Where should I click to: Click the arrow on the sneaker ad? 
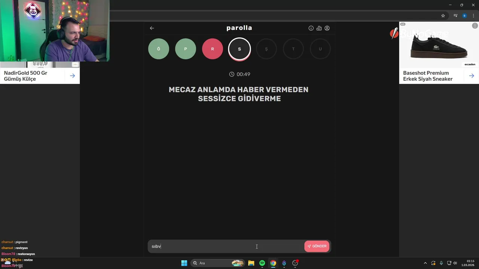click(x=472, y=76)
